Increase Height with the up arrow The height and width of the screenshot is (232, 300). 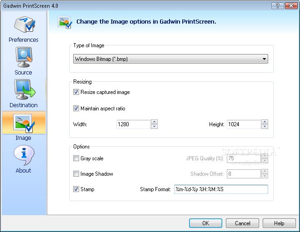tap(265, 122)
